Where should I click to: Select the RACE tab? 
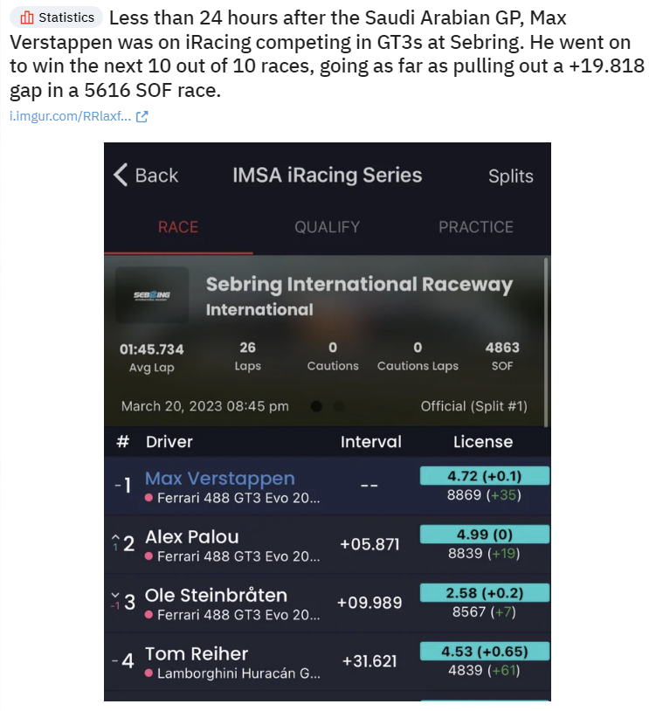178,227
